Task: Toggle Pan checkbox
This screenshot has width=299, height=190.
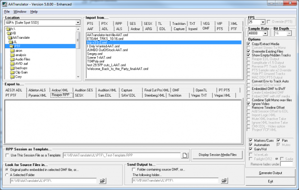Action: 278,141
